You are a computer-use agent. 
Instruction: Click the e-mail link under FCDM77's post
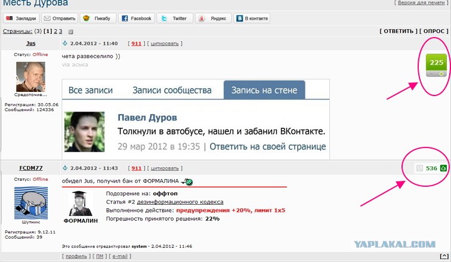[x=120, y=256]
